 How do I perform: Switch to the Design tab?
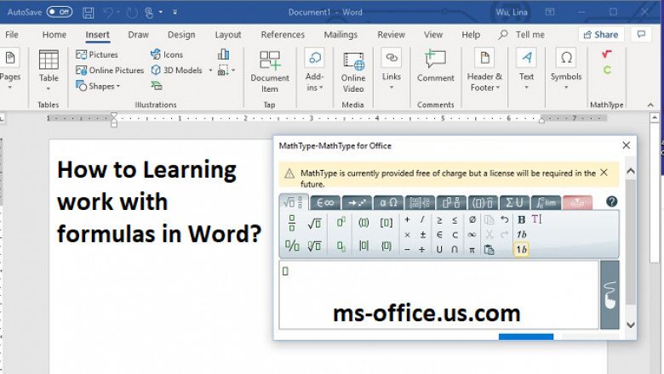[181, 35]
